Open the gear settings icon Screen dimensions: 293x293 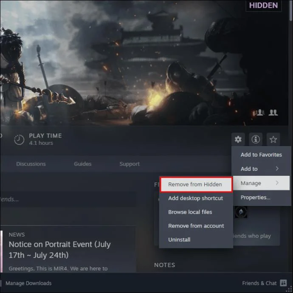point(238,139)
